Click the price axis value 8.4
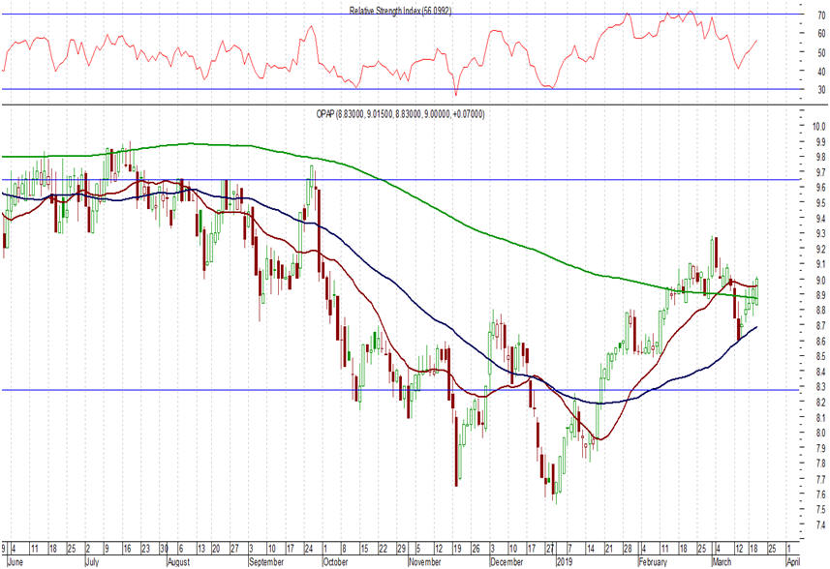Image resolution: width=830 pixels, height=569 pixels. [820, 372]
